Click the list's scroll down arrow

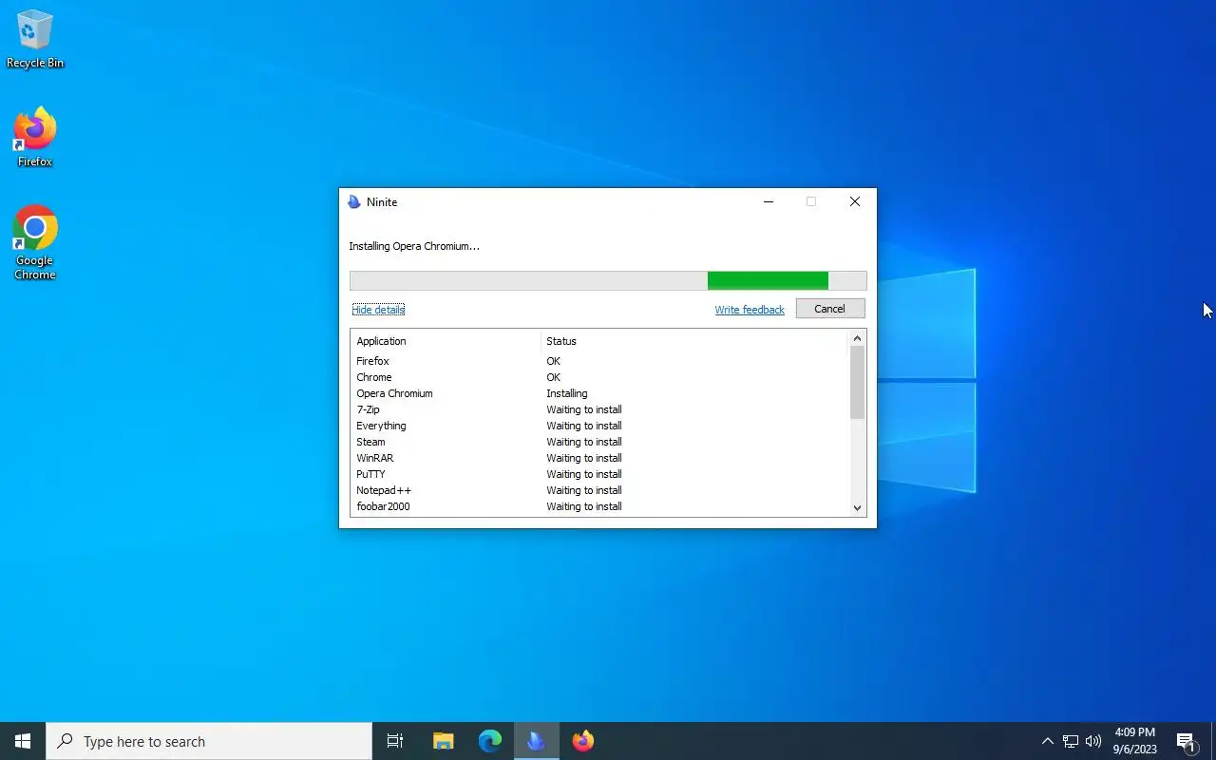click(x=857, y=507)
